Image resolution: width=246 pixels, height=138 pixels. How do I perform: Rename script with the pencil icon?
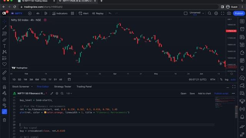click(52, 94)
